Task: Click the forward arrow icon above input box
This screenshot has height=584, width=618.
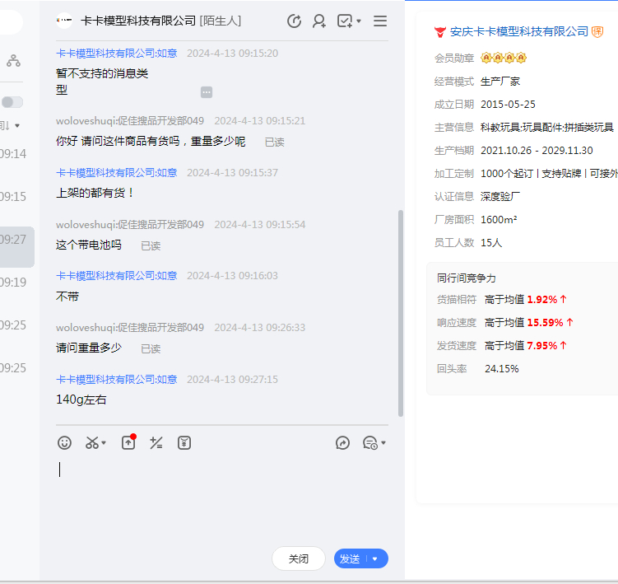Action: pyautogui.click(x=342, y=443)
